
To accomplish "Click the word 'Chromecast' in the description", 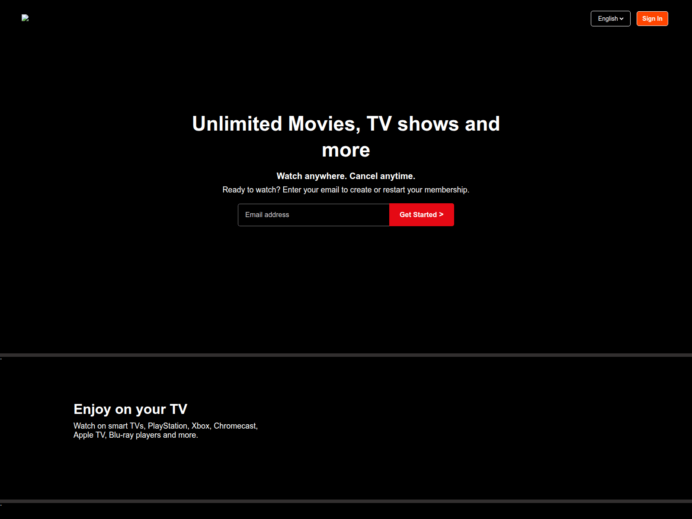I will tap(235, 426).
